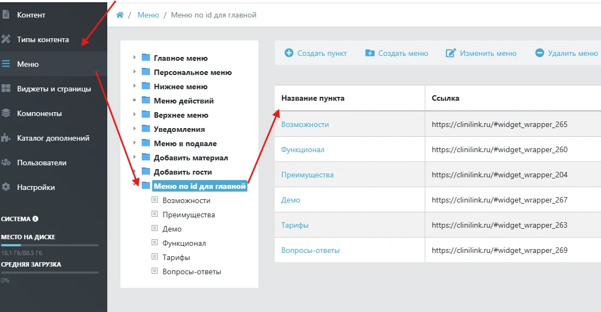Select Функционал child item in tree

[x=184, y=243]
